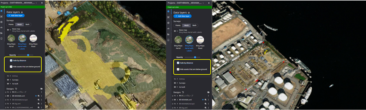The height and width of the screenshot is (110, 366).
Task: Open MIHAMA2nd.tp3 more options in right screenshot
Action: click(208, 104)
